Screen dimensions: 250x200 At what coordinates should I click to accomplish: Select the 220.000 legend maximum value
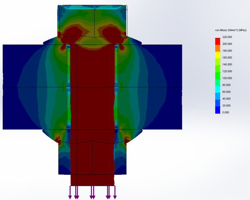[x=227, y=37]
